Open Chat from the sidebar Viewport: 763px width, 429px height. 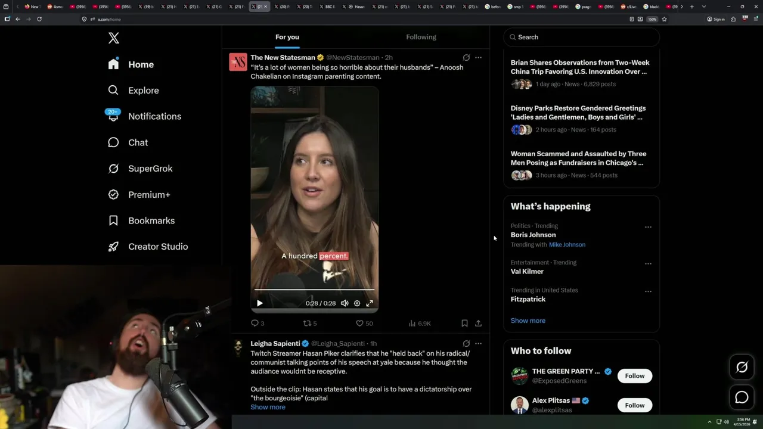(128, 142)
